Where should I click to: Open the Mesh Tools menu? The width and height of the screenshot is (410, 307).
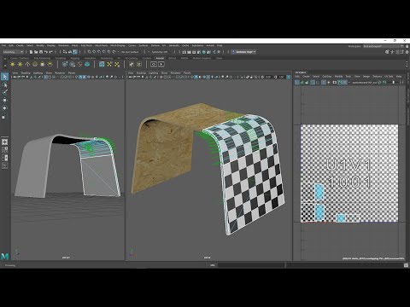click(101, 45)
